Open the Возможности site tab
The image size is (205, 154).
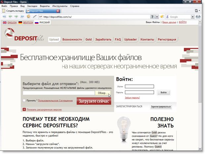tap(72, 40)
